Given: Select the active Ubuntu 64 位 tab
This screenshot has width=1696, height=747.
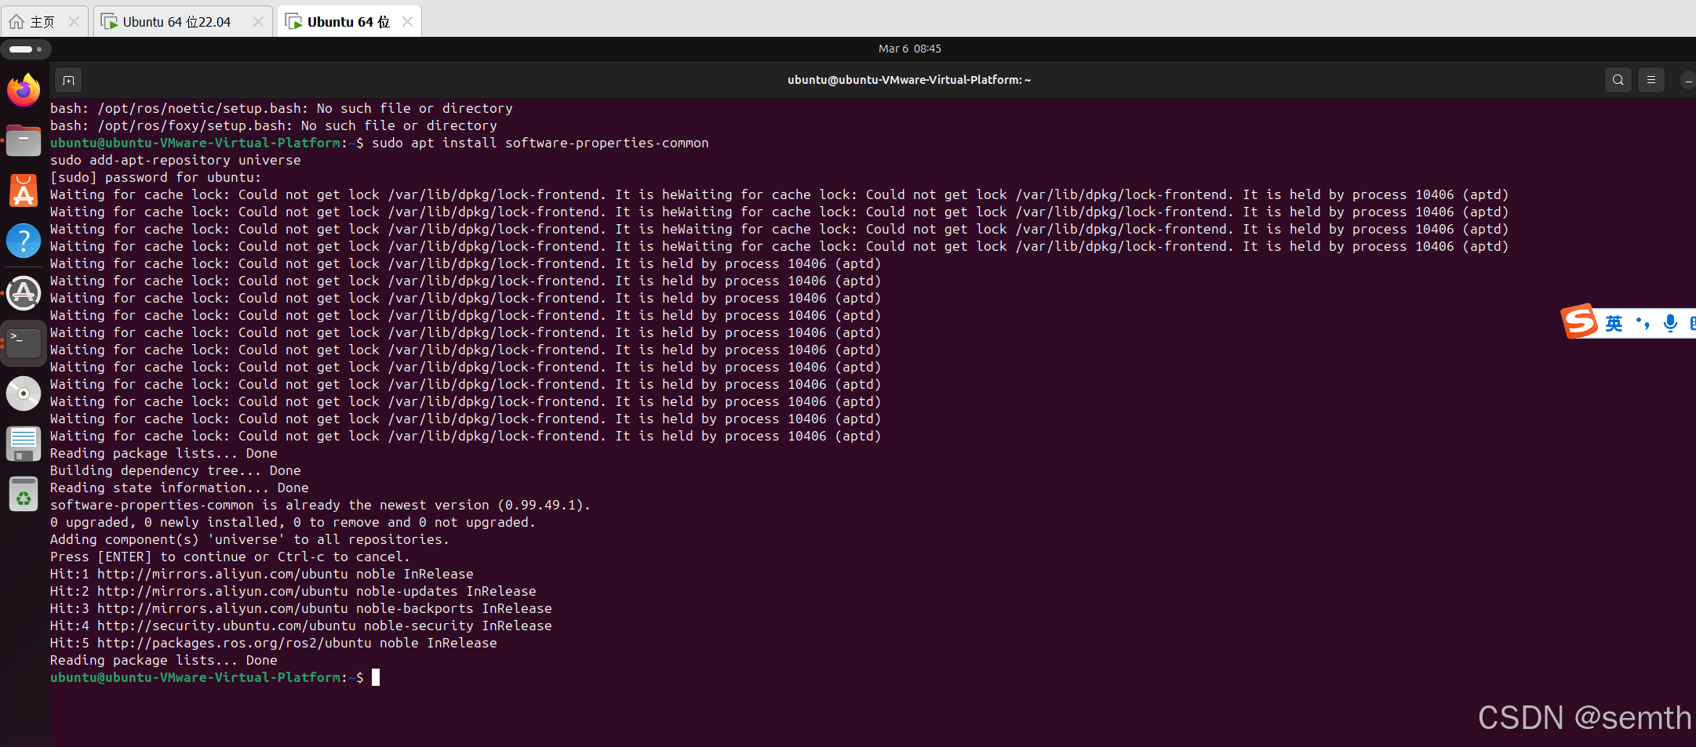Looking at the screenshot, I should click(x=348, y=22).
